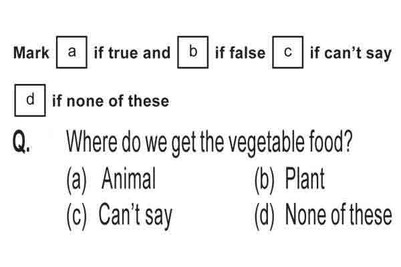
Task: Click the vegetable food question text
Action: point(209,143)
